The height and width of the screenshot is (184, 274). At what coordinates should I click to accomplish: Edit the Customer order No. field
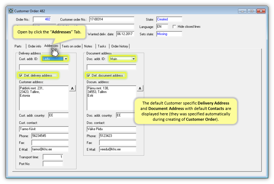point(112,19)
